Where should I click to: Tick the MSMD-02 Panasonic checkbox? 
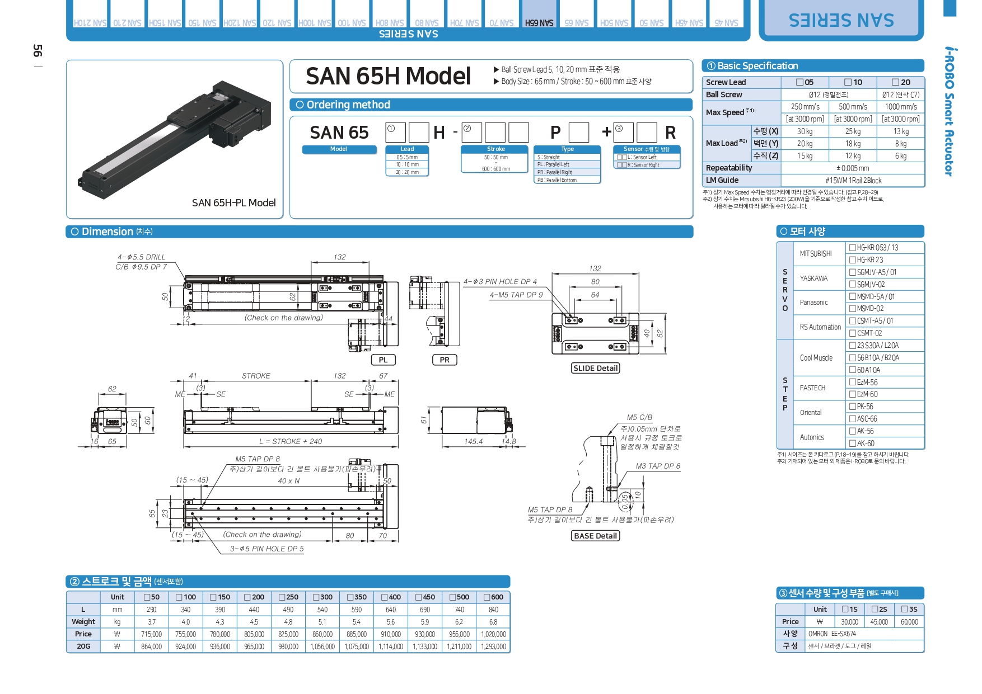pos(852,308)
